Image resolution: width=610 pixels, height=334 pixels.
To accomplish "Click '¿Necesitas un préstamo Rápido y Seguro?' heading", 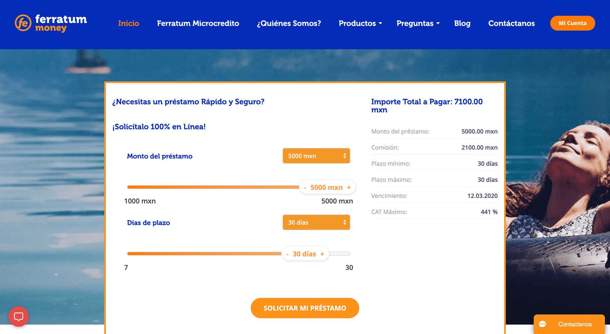I will [x=188, y=102].
